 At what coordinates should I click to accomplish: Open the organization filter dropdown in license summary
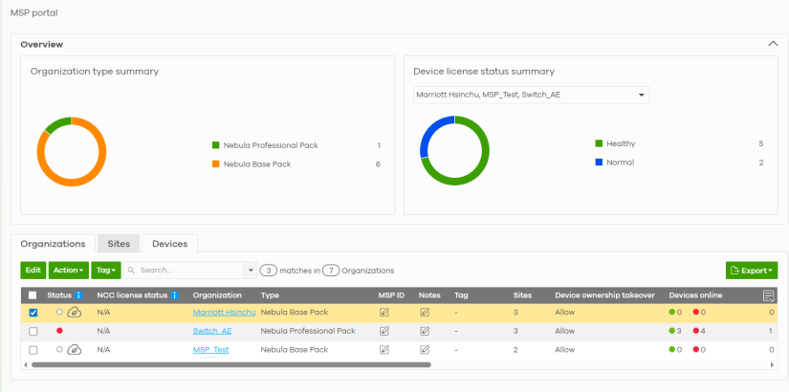point(531,95)
